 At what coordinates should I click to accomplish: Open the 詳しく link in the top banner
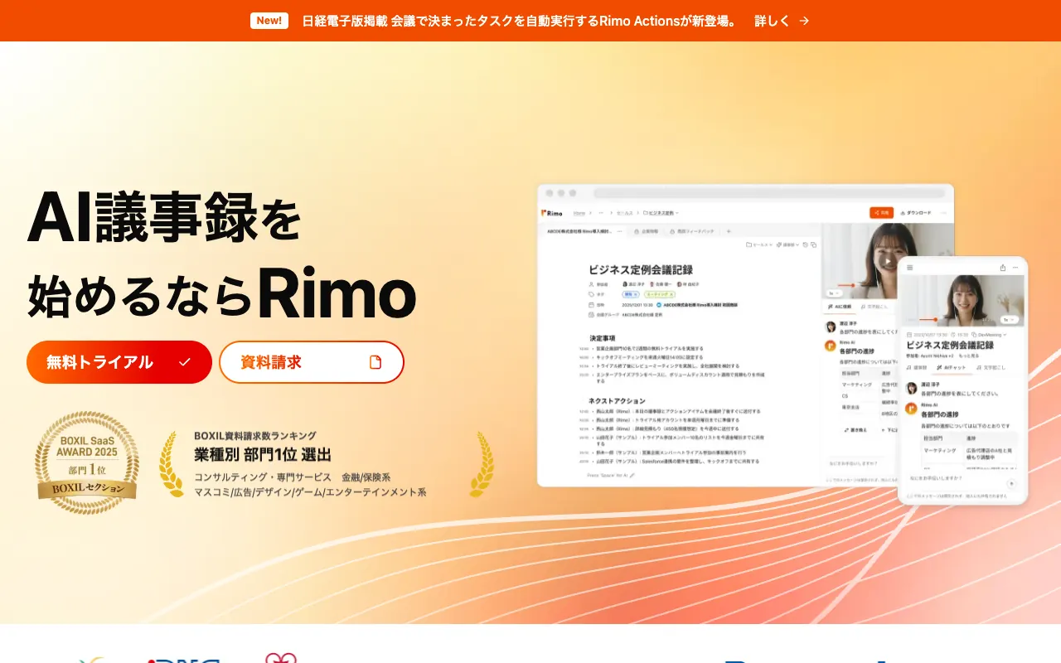coord(782,21)
